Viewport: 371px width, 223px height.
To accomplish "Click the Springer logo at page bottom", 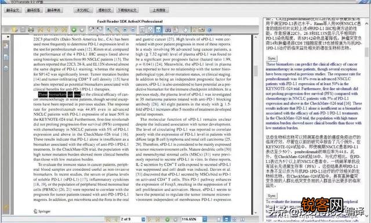I will click(42, 211).
